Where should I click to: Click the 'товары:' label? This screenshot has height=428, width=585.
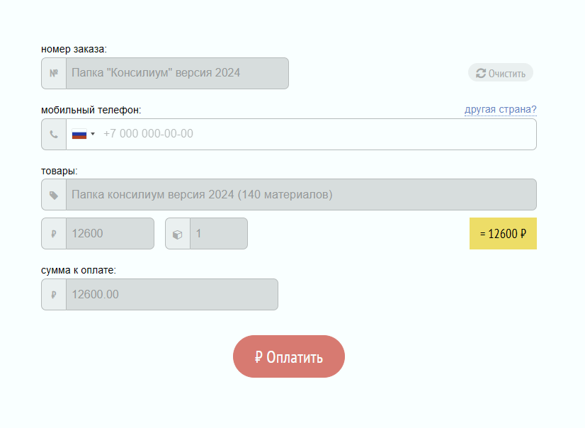pos(59,171)
